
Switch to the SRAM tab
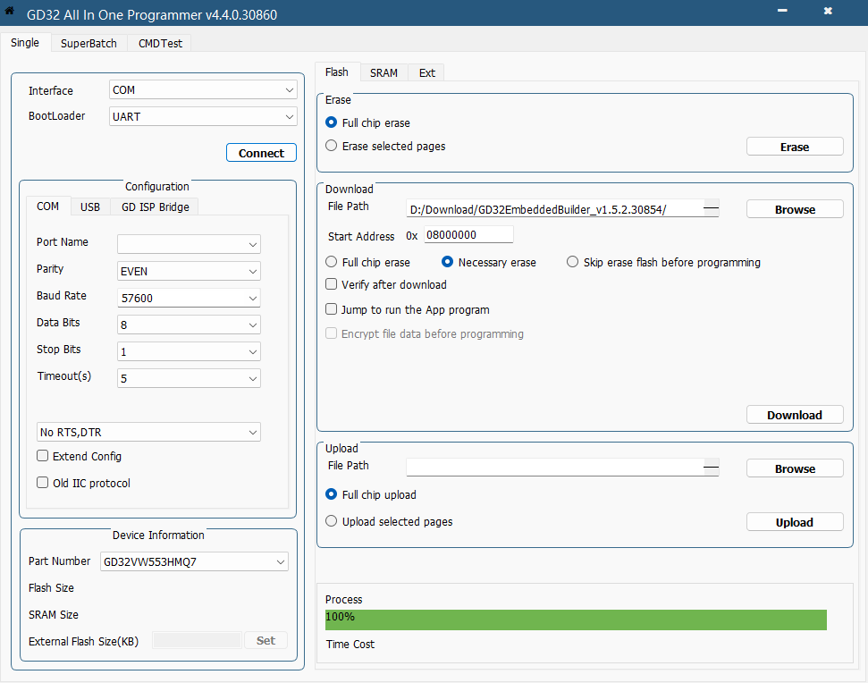click(383, 72)
